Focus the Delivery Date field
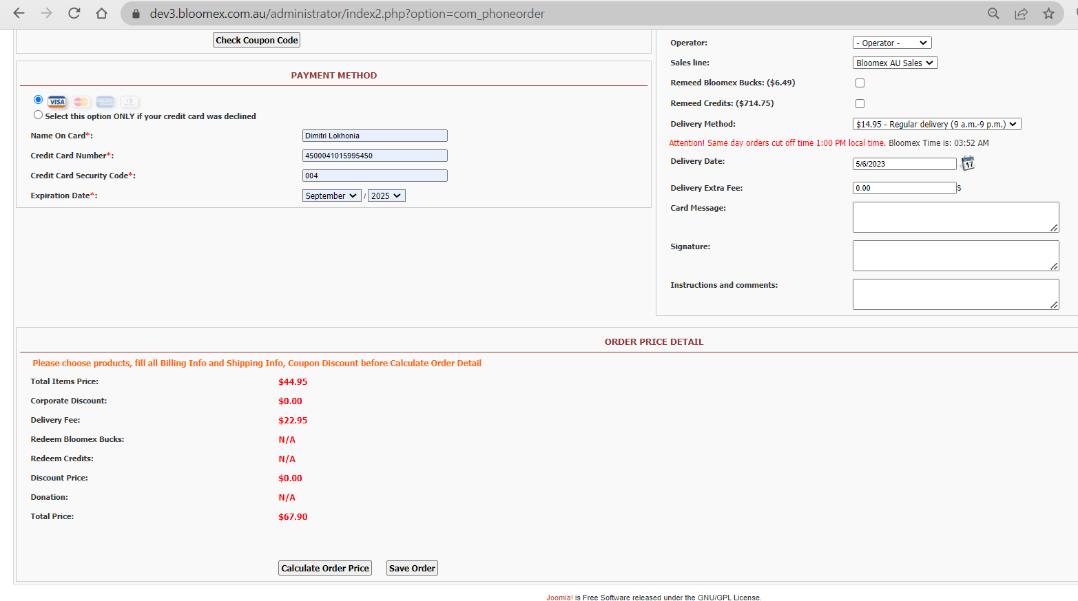Viewport: 1078px width, 601px height. click(904, 164)
